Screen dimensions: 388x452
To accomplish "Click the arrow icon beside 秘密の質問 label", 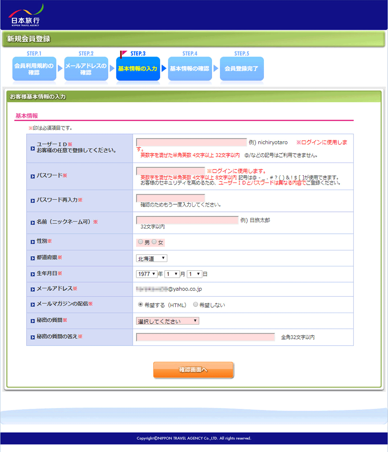I will pyautogui.click(x=33, y=321).
